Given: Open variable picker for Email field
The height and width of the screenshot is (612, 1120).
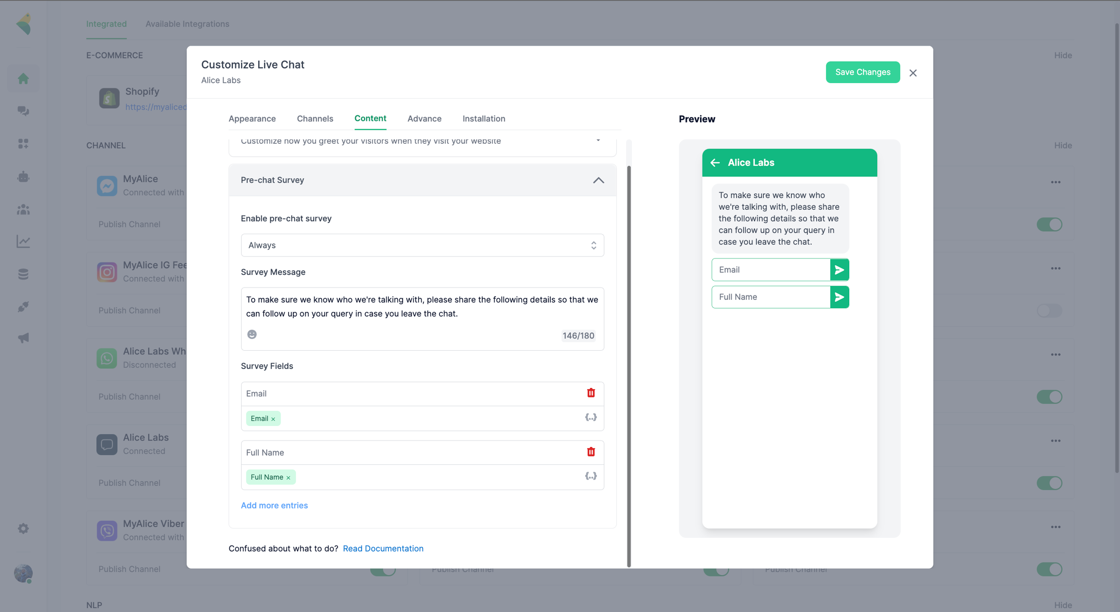Looking at the screenshot, I should click(x=591, y=418).
